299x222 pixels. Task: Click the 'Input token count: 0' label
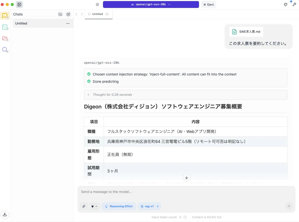166,217
